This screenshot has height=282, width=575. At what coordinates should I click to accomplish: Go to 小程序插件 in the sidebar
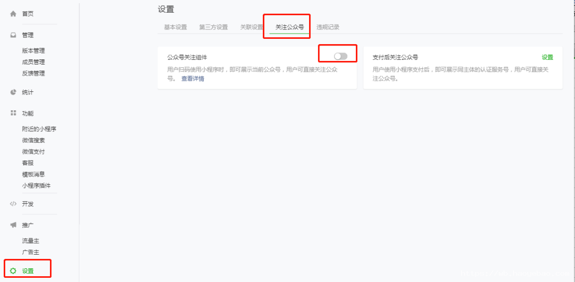[36, 186]
